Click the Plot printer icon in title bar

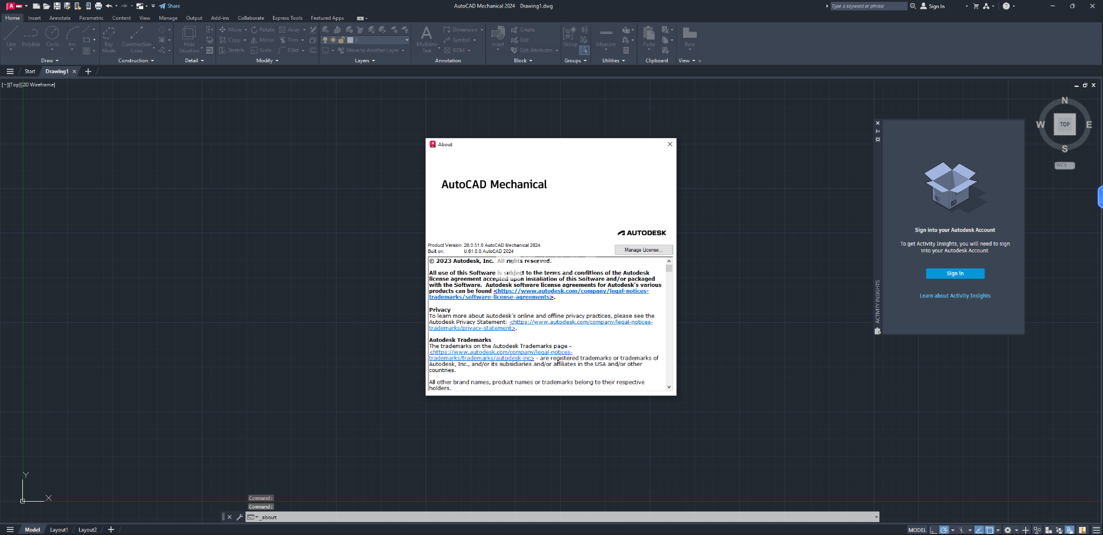98,6
